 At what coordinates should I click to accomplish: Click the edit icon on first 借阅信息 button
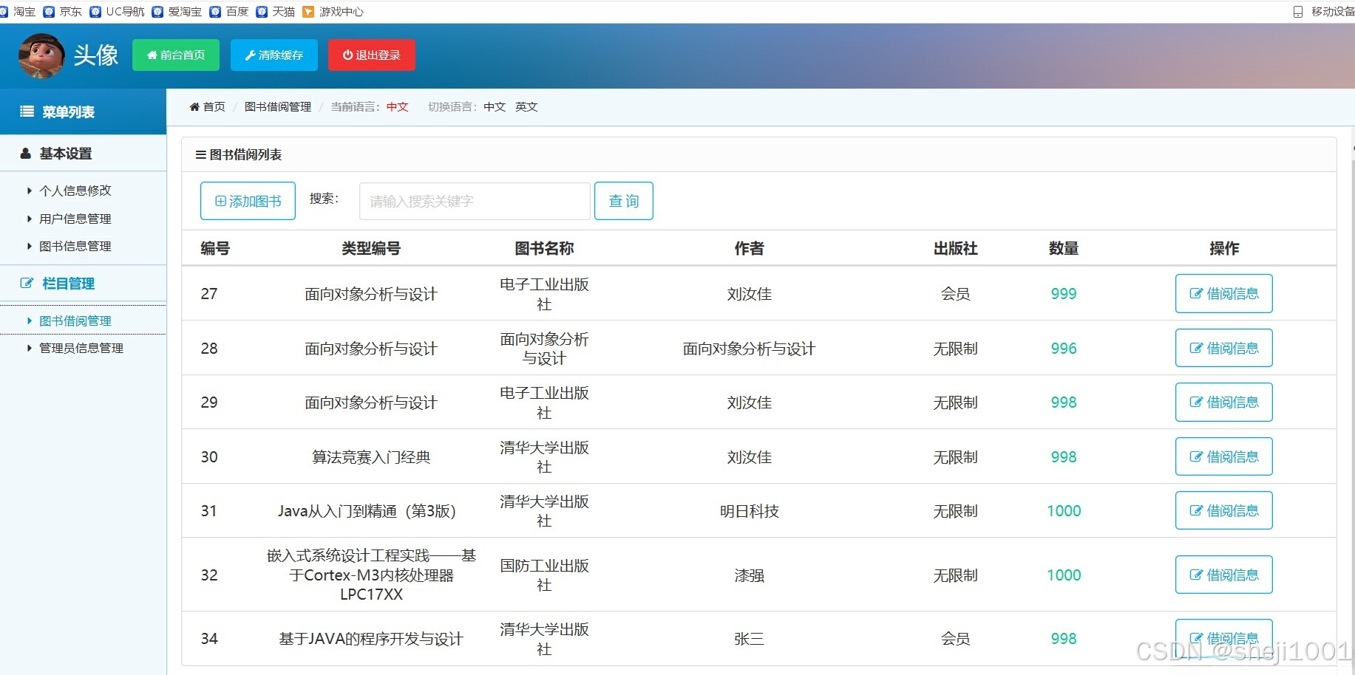click(x=1197, y=293)
